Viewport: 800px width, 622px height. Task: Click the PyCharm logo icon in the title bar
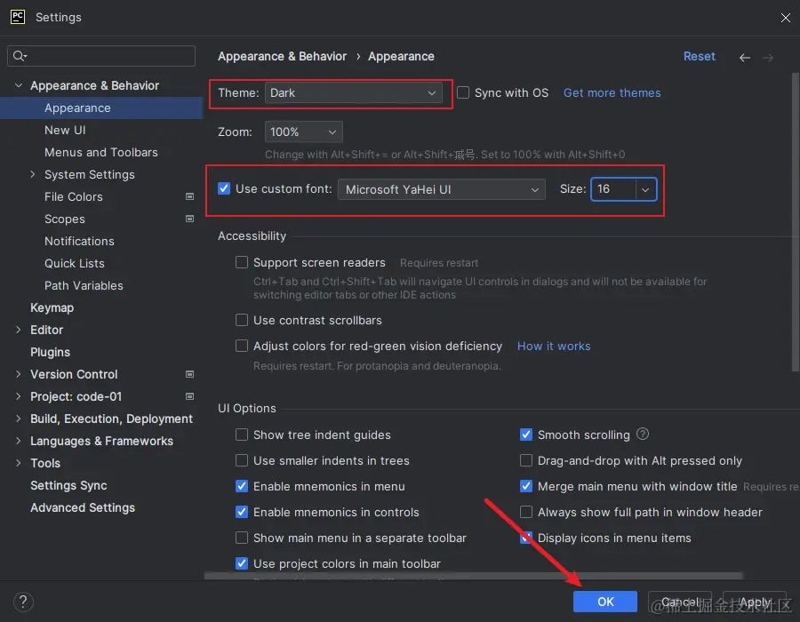point(18,17)
